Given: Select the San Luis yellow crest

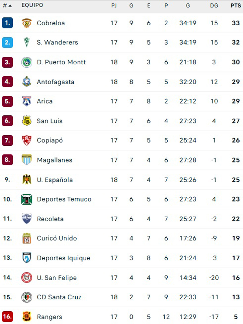Looking at the screenshot, I should [27, 121].
